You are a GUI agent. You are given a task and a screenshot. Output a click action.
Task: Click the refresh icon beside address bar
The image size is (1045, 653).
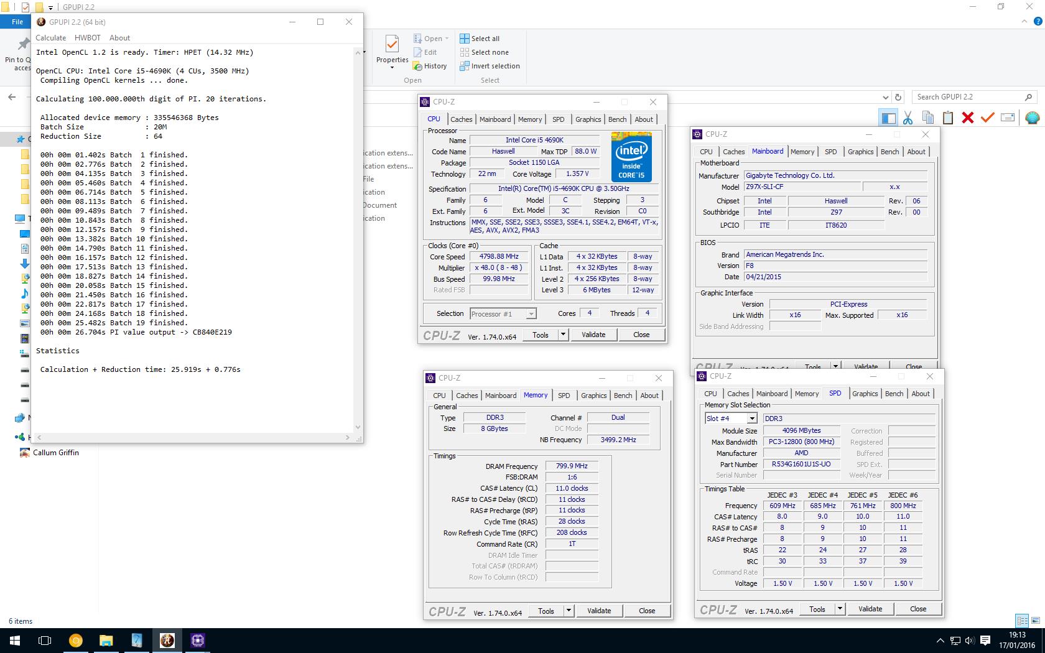click(x=898, y=97)
